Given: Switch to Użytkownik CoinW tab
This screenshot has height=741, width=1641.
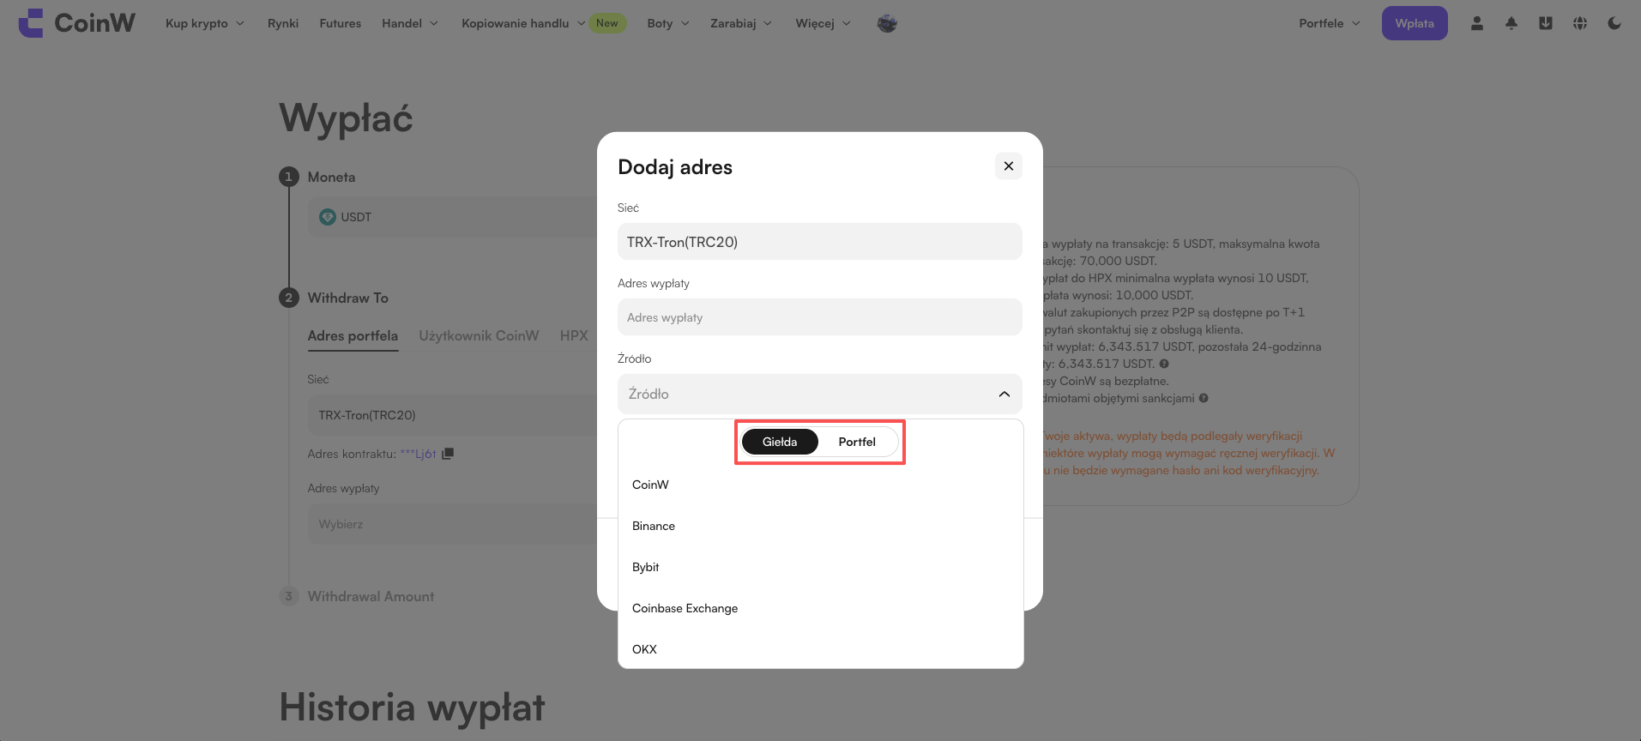Looking at the screenshot, I should pos(479,336).
